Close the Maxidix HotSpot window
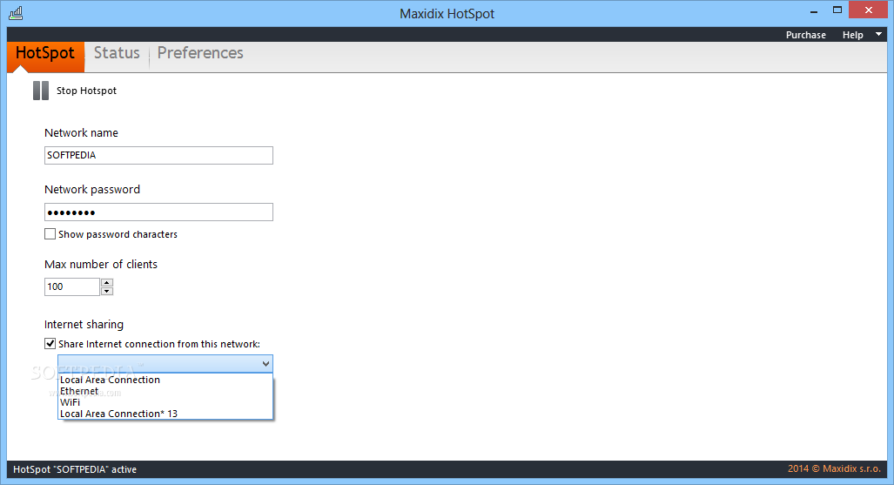Screen dimensions: 894x485 click(869, 10)
